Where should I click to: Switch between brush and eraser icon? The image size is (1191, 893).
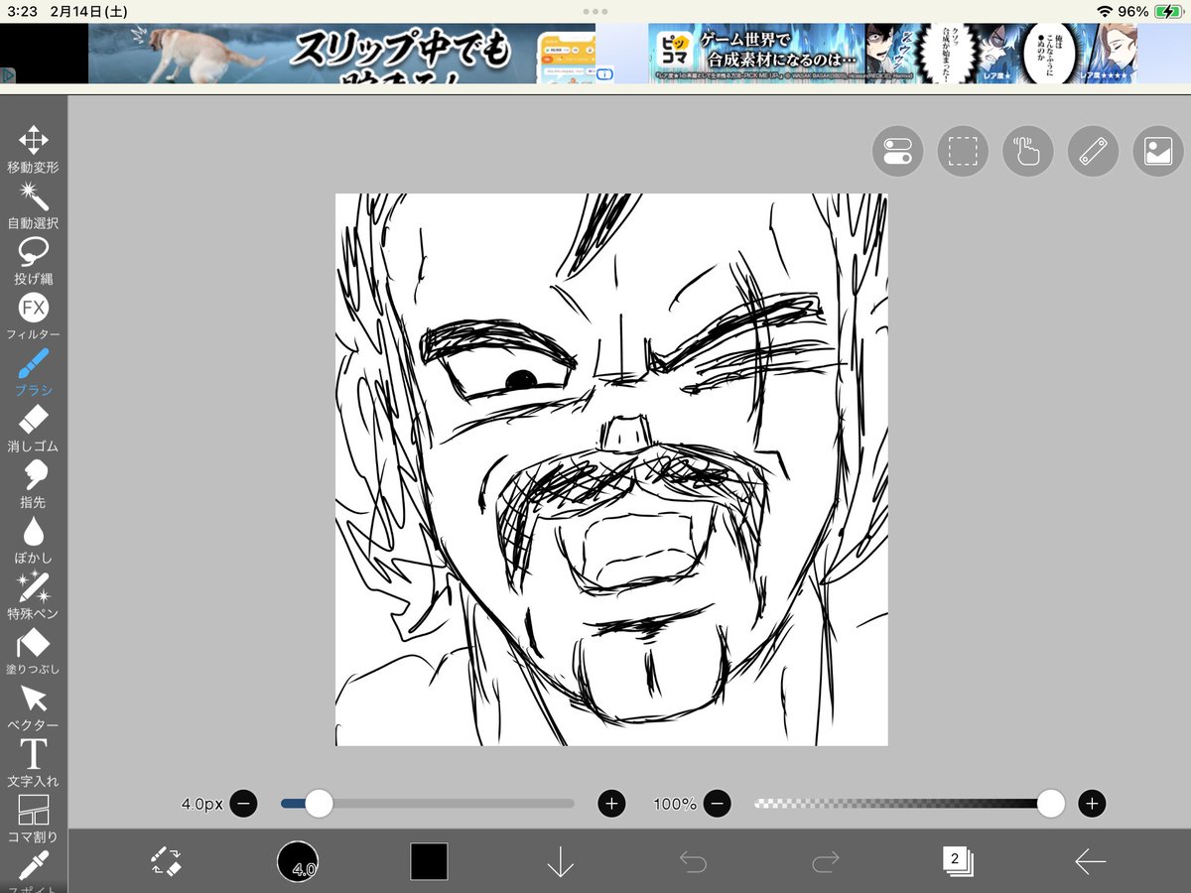[x=166, y=861]
